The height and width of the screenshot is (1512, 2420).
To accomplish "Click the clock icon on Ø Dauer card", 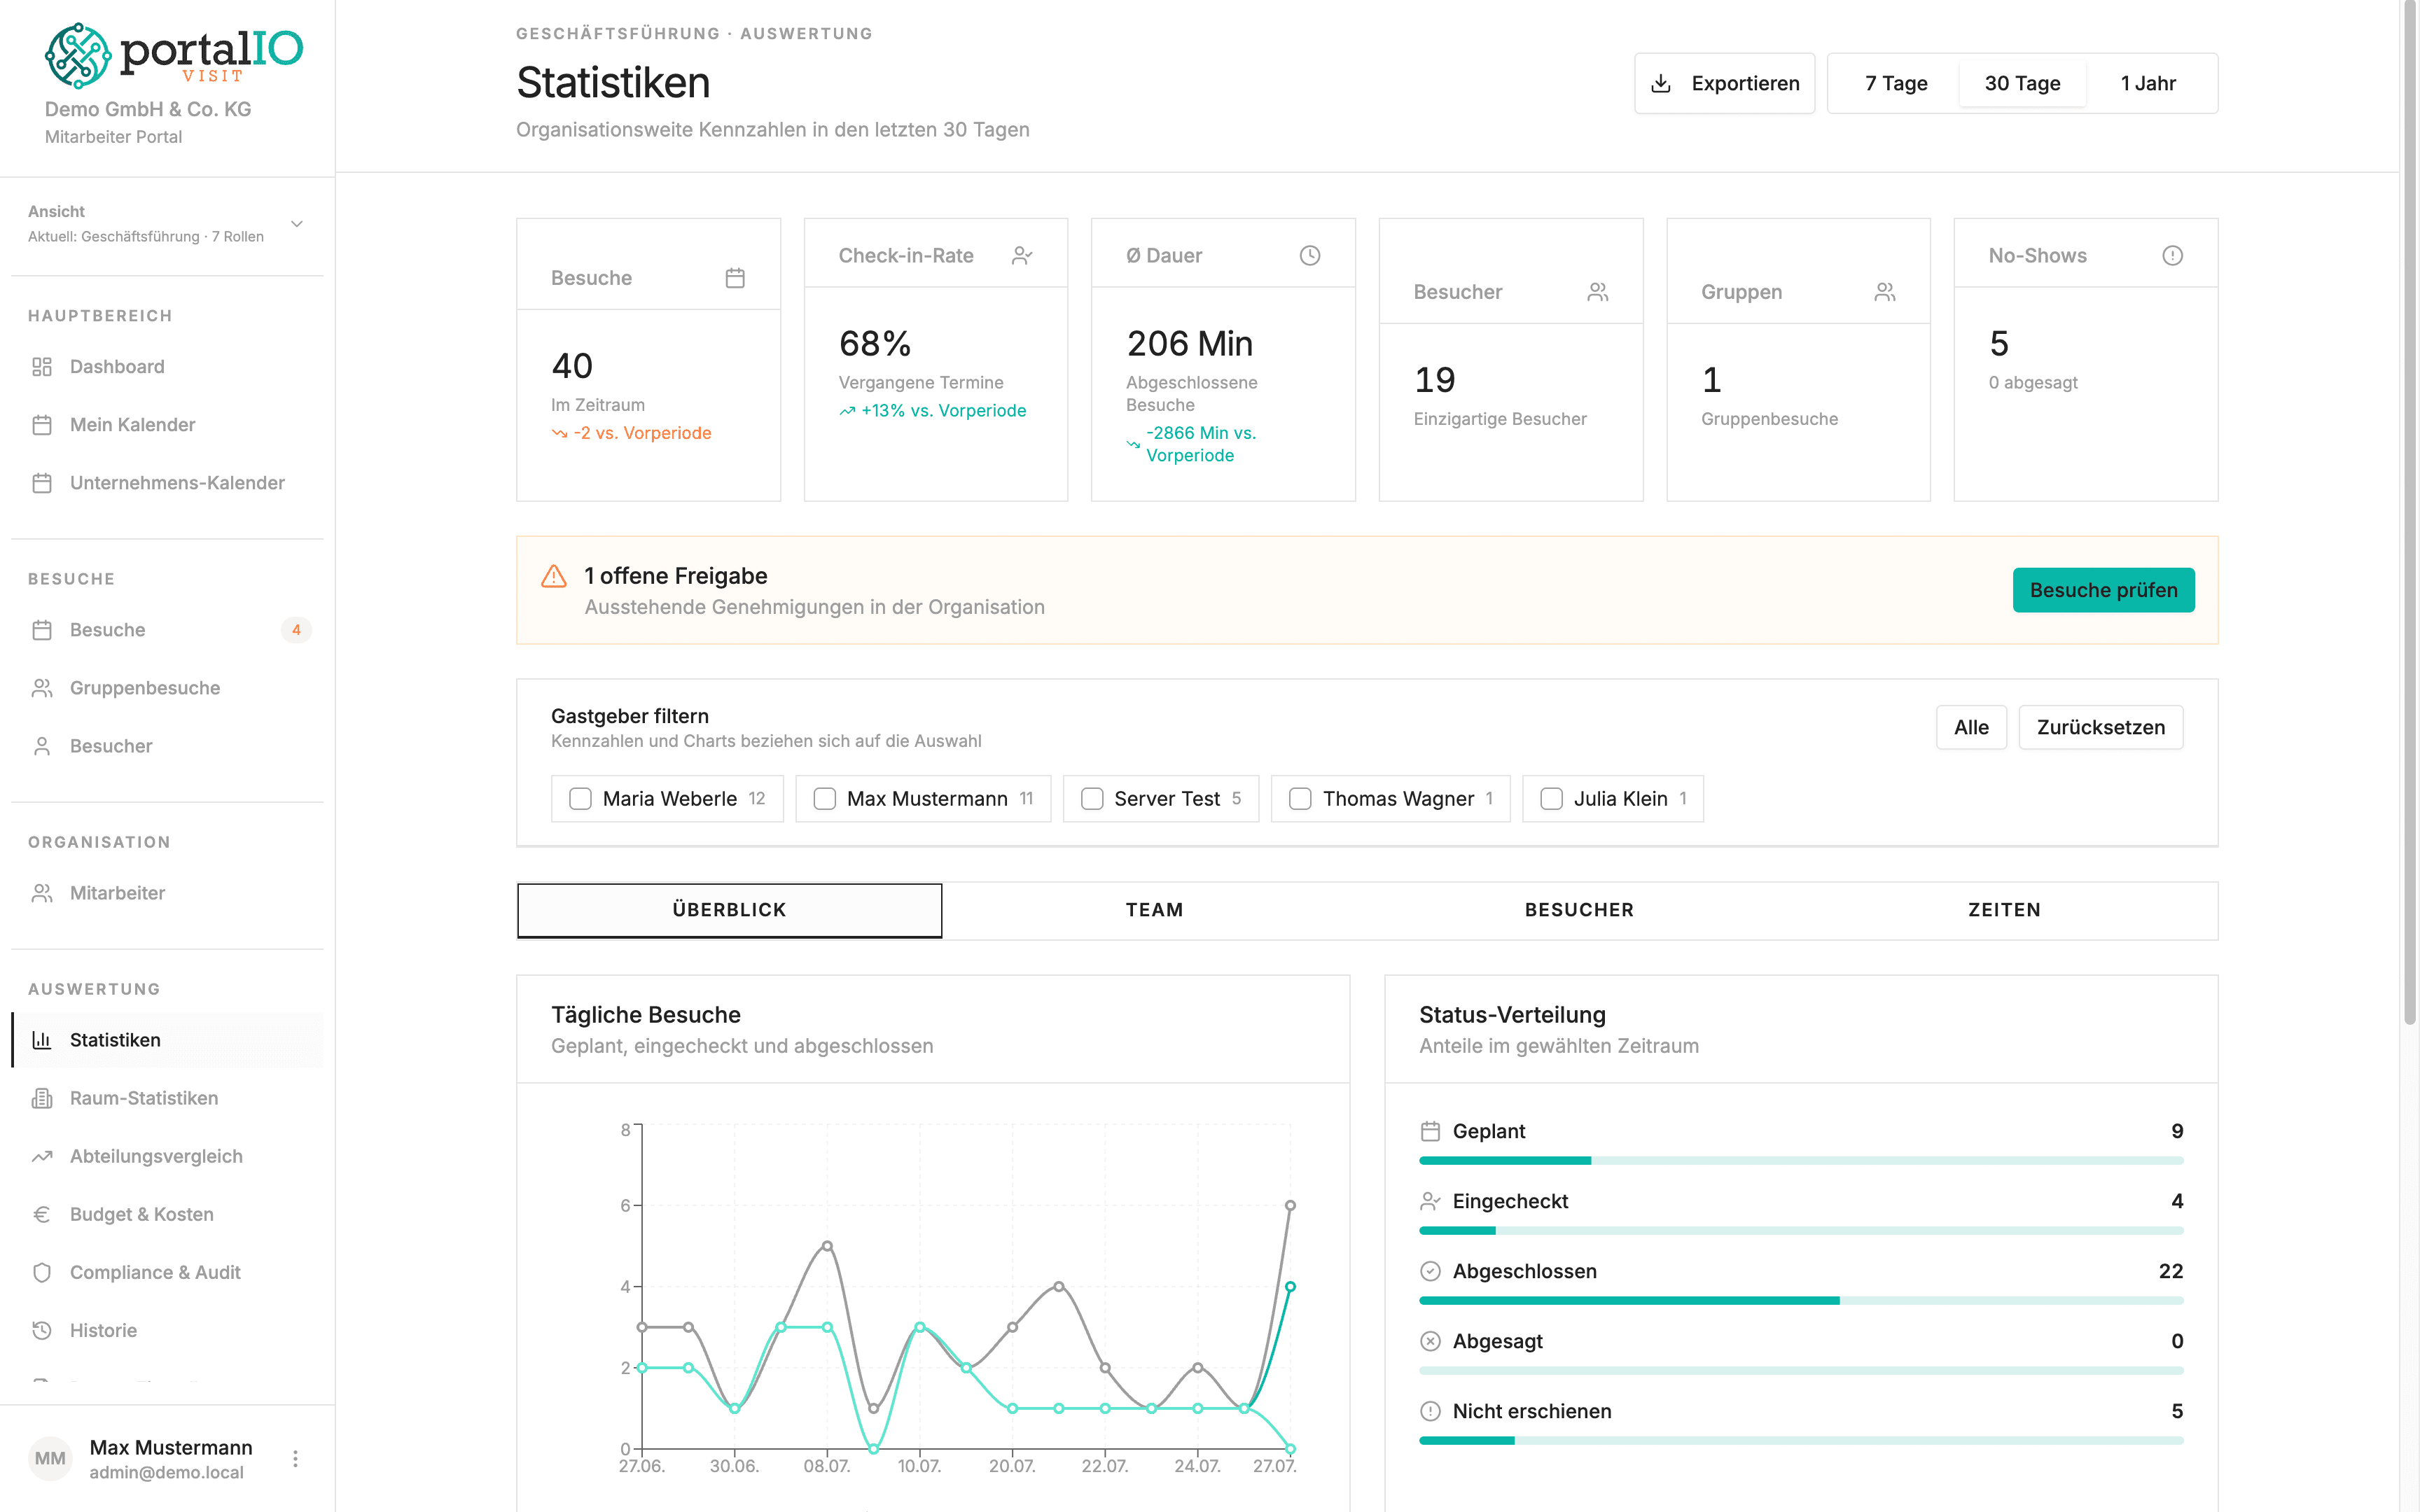I will click(x=1310, y=256).
